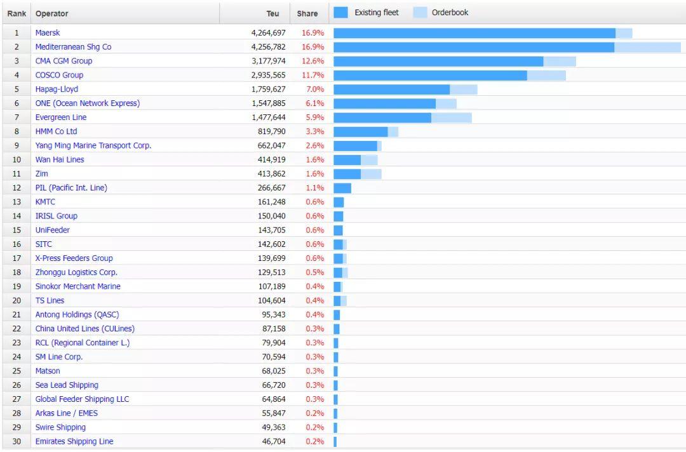
Task: Click the Hapag-Lloyd operator name
Action: pyautogui.click(x=58, y=89)
